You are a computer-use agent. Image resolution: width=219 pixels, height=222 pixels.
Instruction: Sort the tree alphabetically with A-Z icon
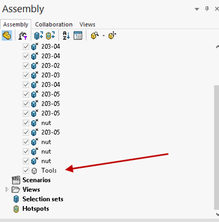click(66, 35)
